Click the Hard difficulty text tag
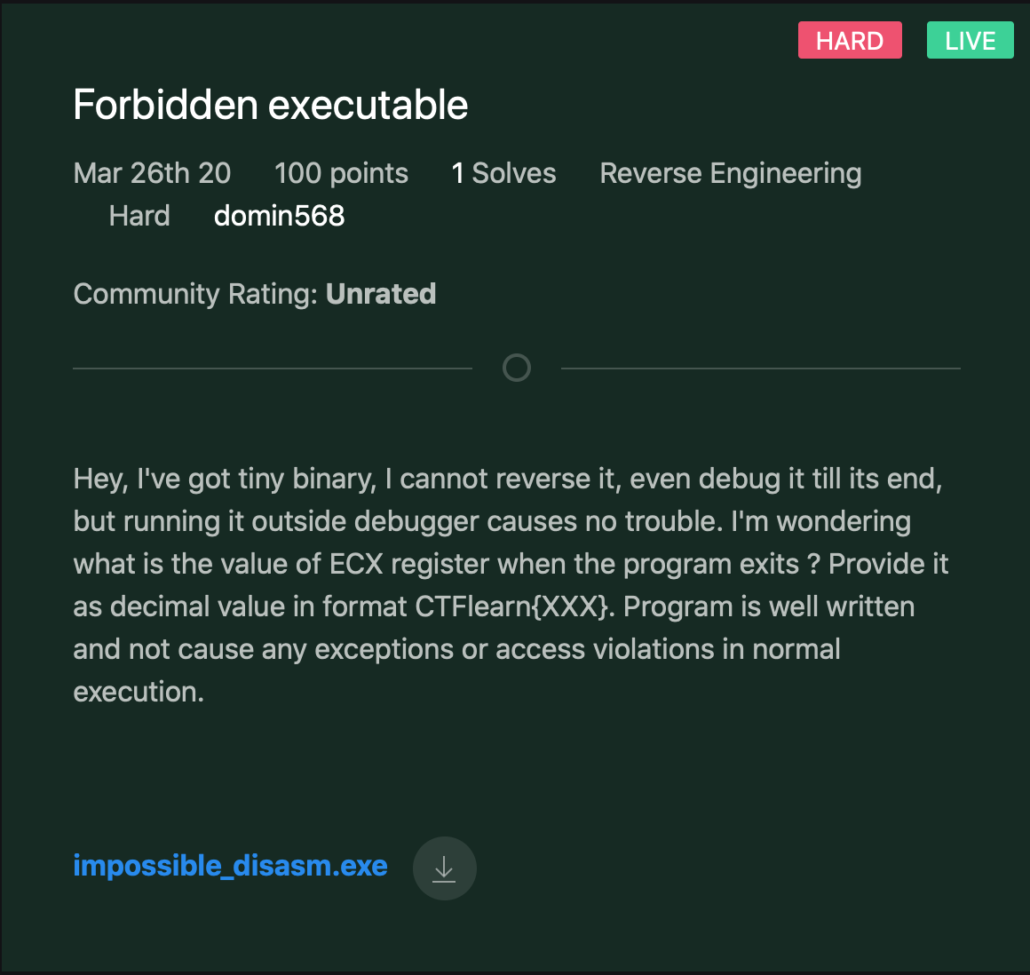Screen dimensions: 1030x975 coord(139,216)
